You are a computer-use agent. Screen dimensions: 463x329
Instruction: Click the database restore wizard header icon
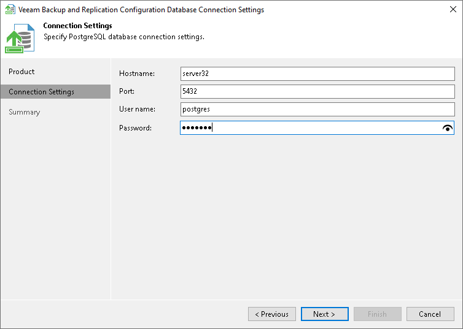click(20, 39)
